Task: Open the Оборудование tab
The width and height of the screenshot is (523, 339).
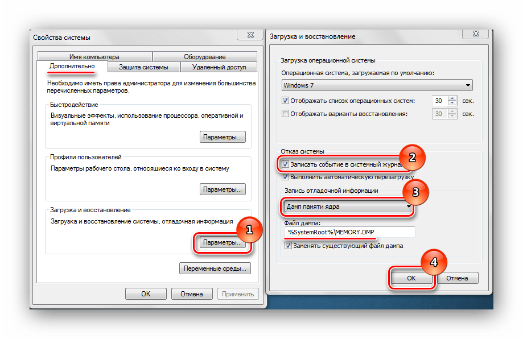Action: pyautogui.click(x=204, y=56)
